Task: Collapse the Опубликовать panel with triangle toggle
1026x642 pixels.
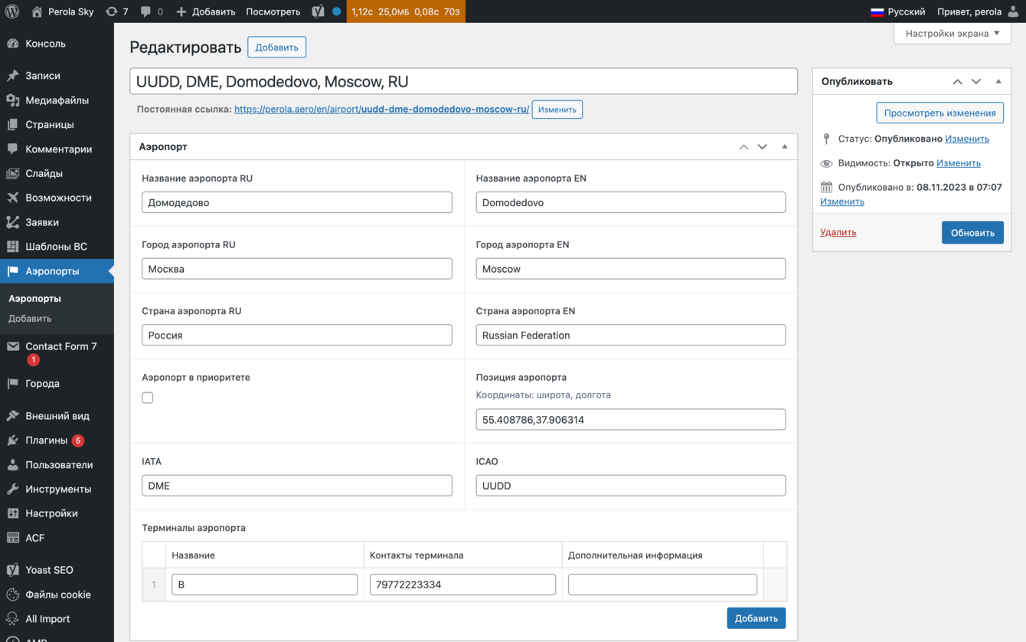Action: tap(998, 81)
